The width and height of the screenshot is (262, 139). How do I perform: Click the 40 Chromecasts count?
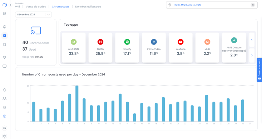point(36,42)
